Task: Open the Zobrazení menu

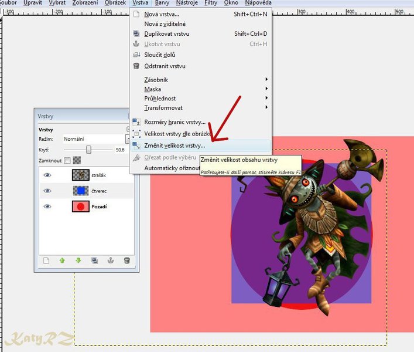Action: (85, 3)
